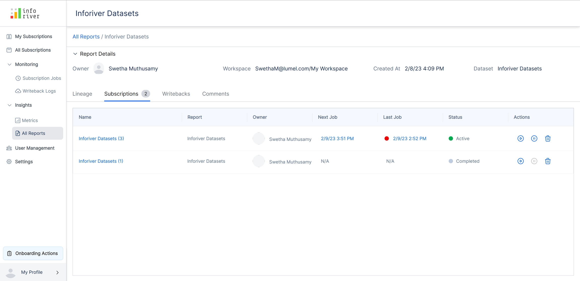Open the Inforiver Datasets (3) subscription link
The image size is (580, 281).
(101, 138)
